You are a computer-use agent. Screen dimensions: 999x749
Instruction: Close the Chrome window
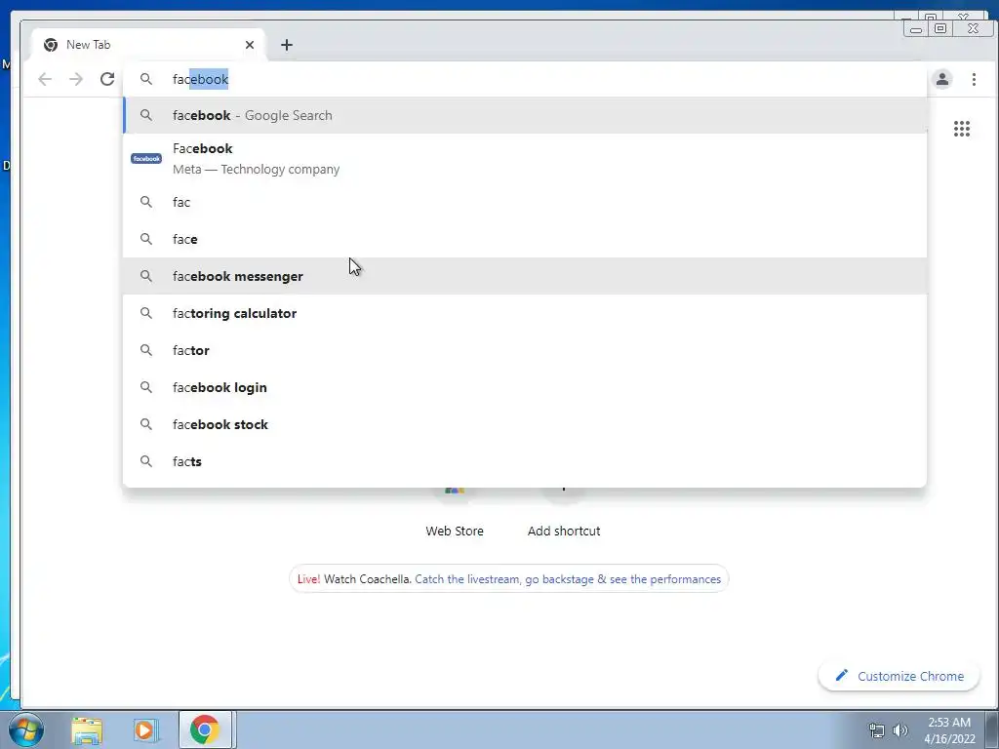[973, 28]
